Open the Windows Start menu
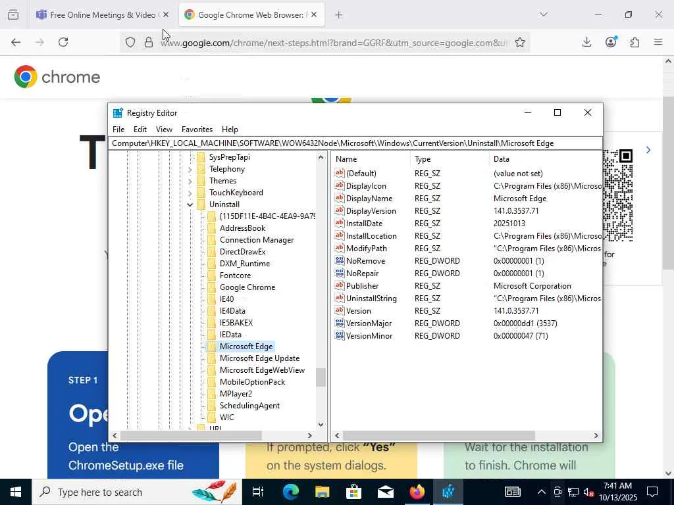Image resolution: width=674 pixels, height=505 pixels. (16, 492)
